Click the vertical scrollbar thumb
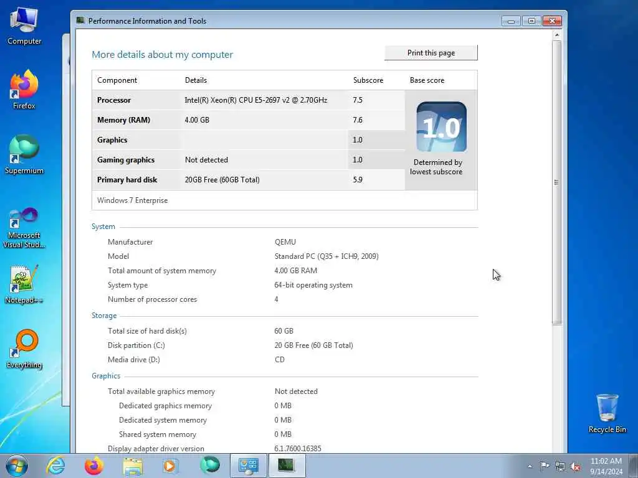 tap(557, 182)
